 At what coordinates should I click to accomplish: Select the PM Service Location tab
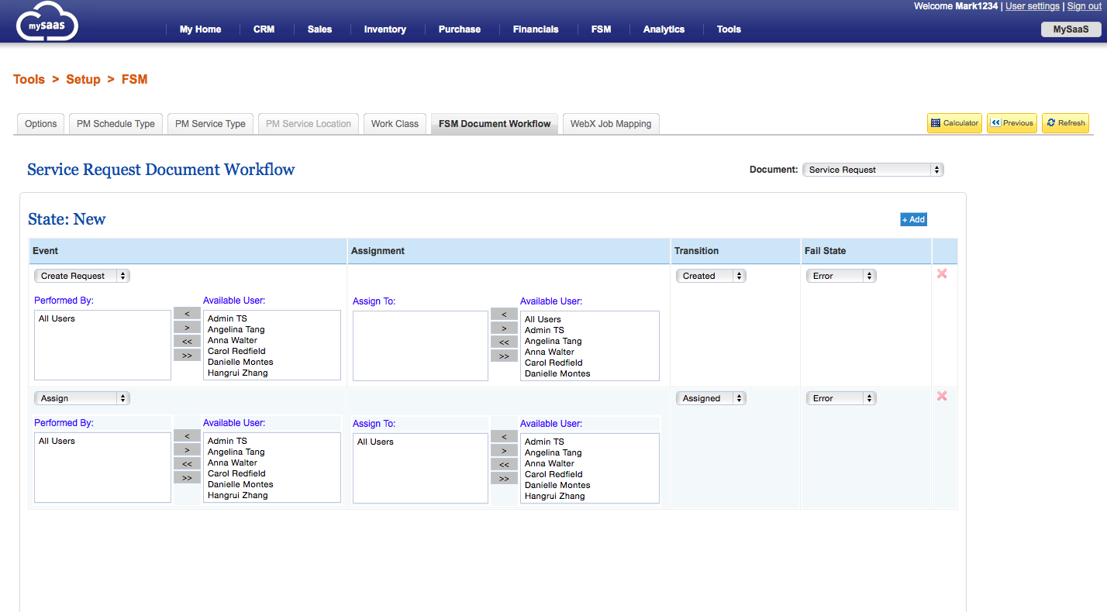(309, 124)
